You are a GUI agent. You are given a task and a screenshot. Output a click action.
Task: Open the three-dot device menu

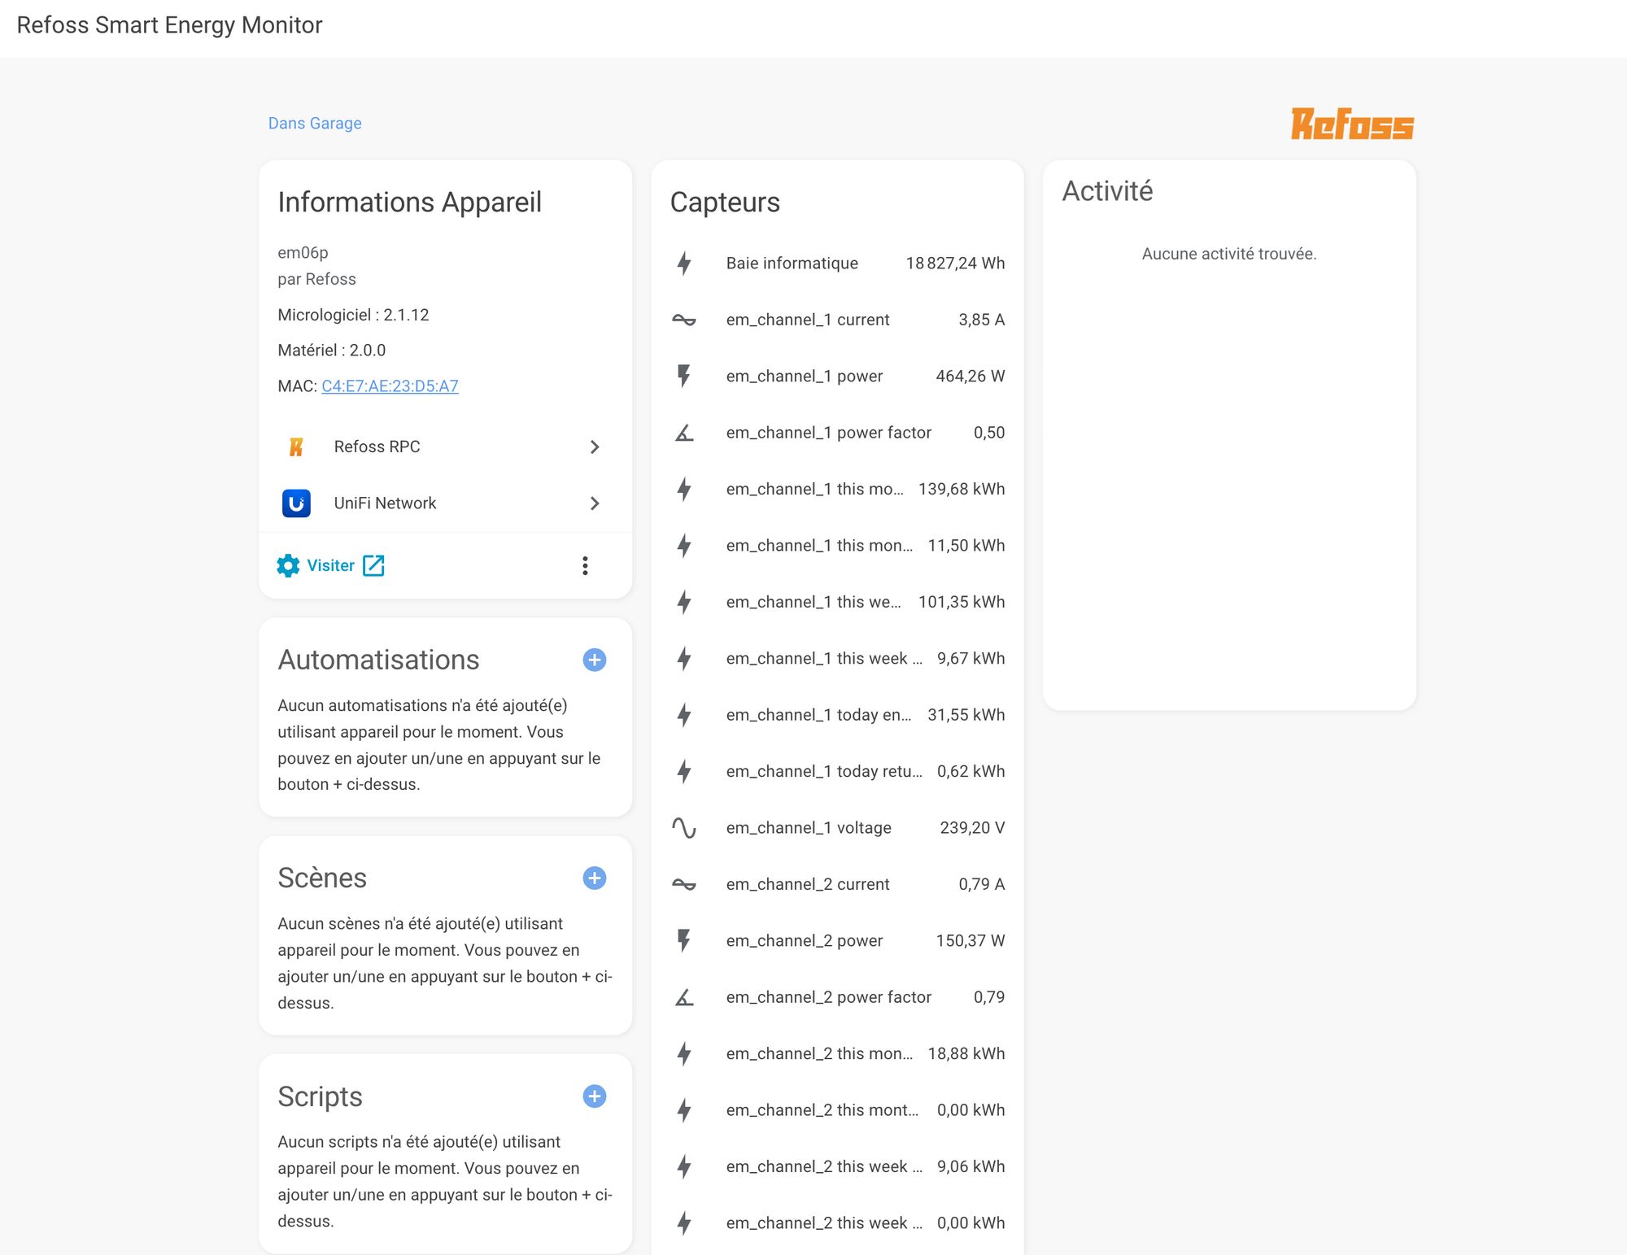pos(585,565)
